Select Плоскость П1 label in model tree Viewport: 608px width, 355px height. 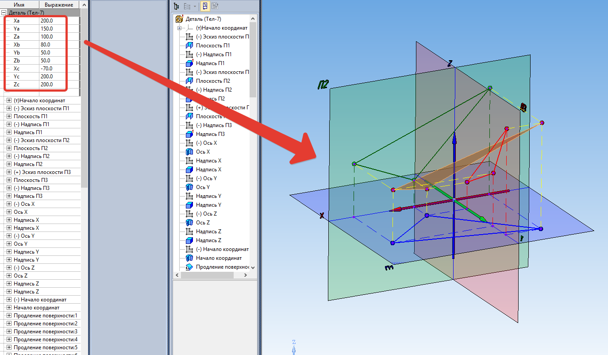point(213,46)
